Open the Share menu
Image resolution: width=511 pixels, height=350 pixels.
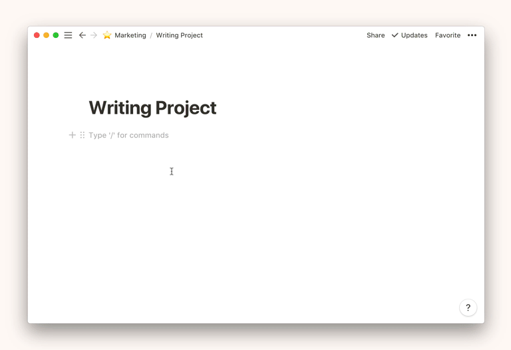[375, 35]
